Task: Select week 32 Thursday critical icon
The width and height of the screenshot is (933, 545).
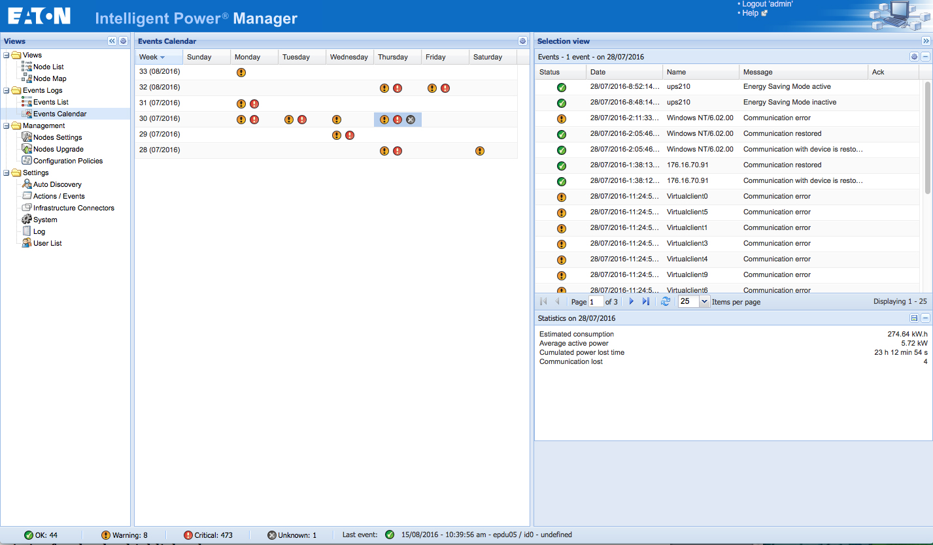Action: click(398, 88)
